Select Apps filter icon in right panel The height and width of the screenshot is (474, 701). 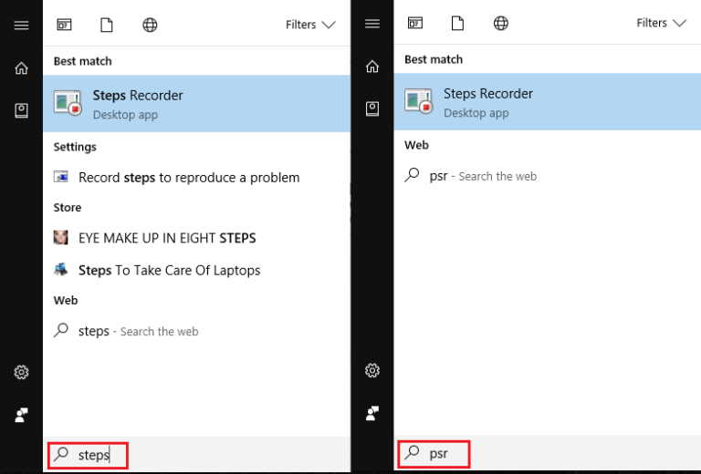[415, 23]
